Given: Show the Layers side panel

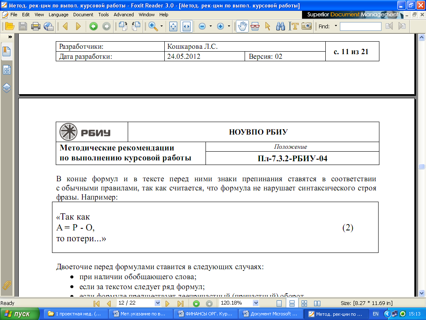Looking at the screenshot, I should click(7, 88).
